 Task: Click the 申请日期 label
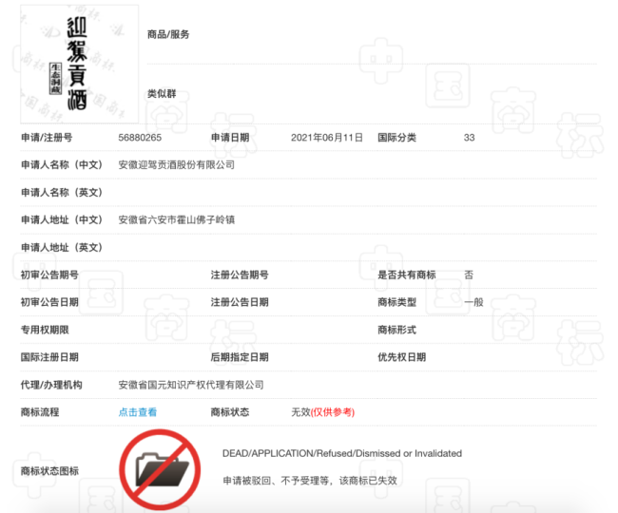[230, 138]
